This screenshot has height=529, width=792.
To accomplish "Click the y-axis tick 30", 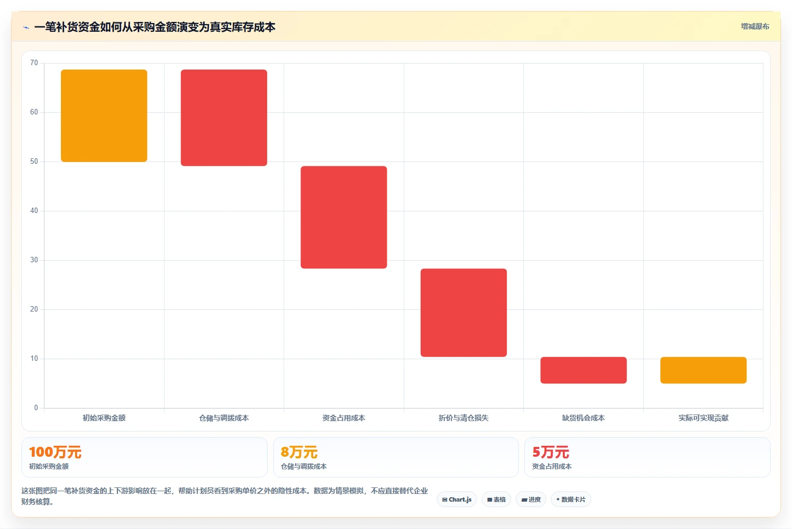I will point(34,260).
